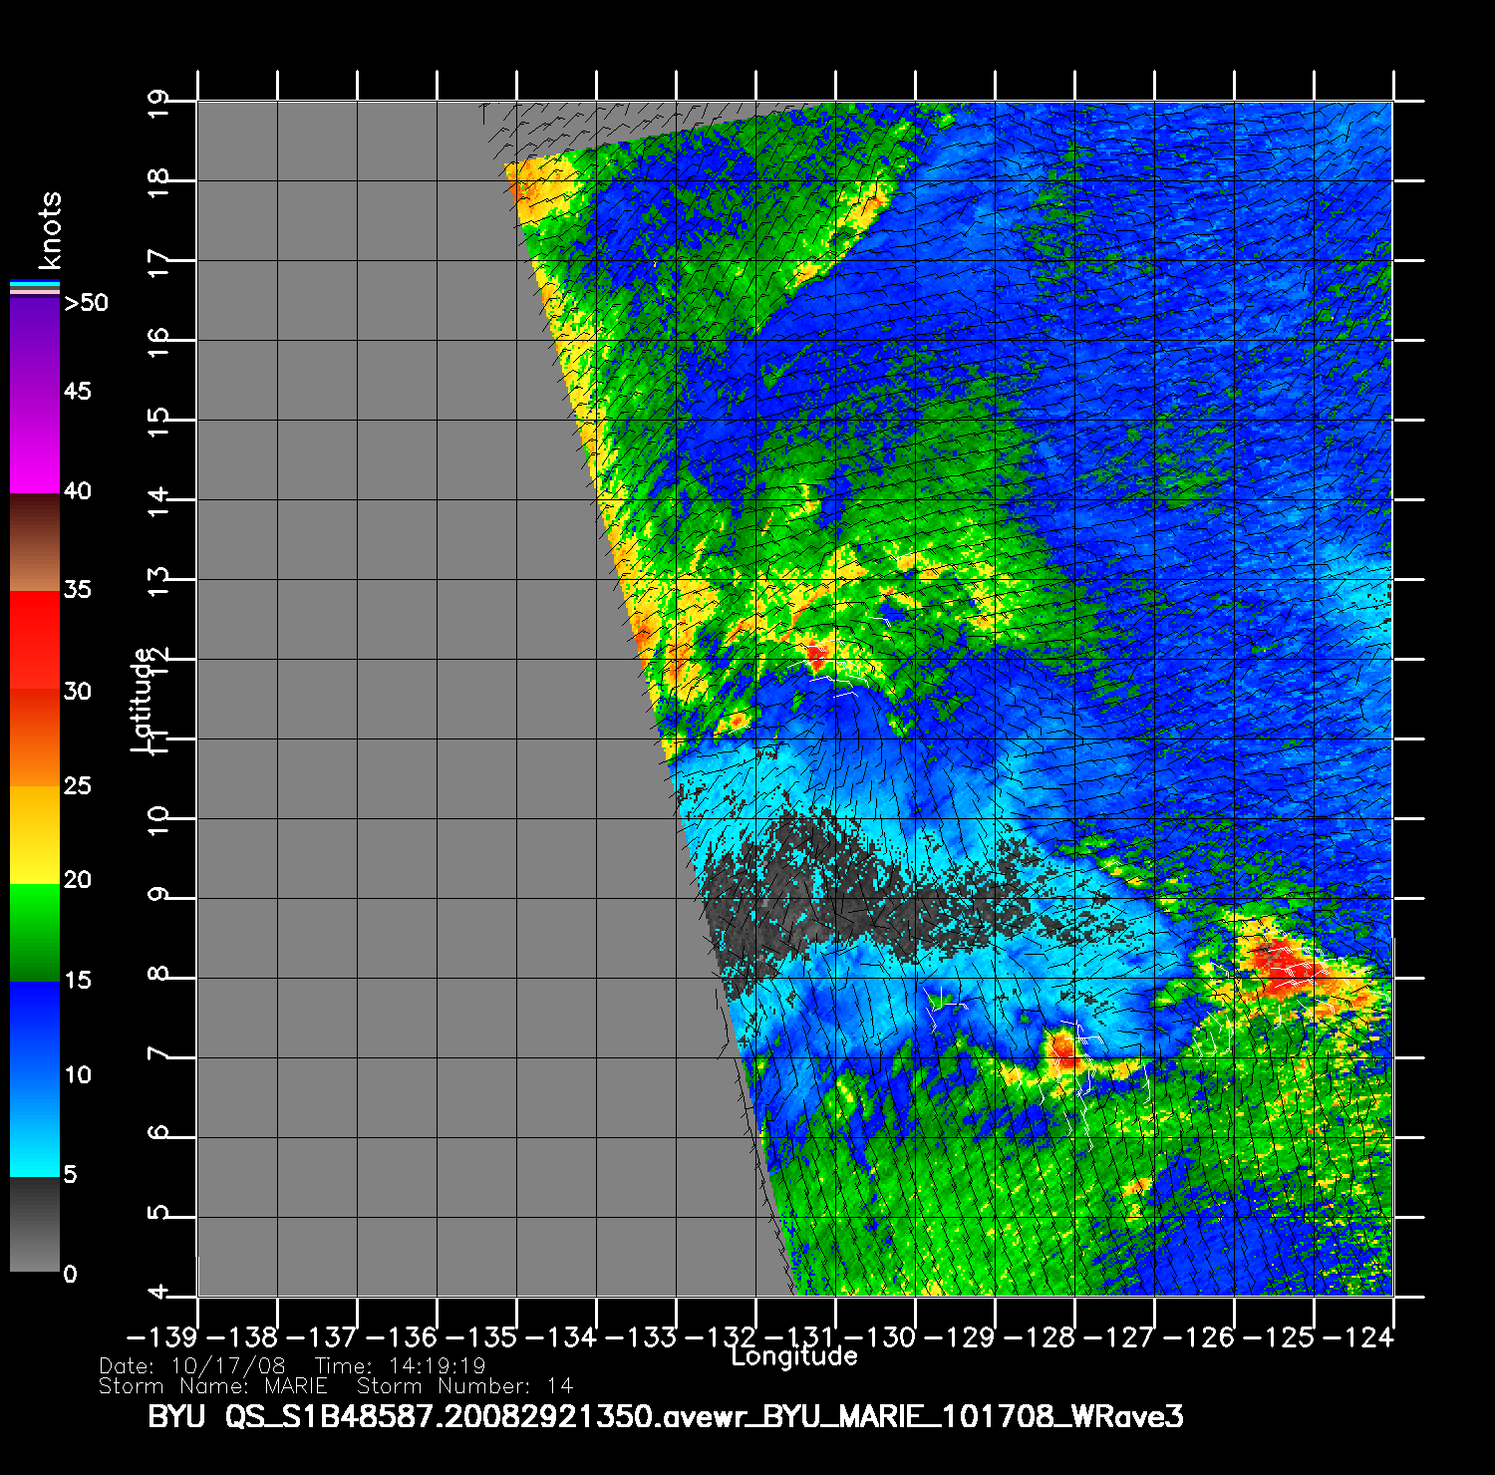
Task: Select the "Storm Name: MARIE" text
Action: (213, 1386)
